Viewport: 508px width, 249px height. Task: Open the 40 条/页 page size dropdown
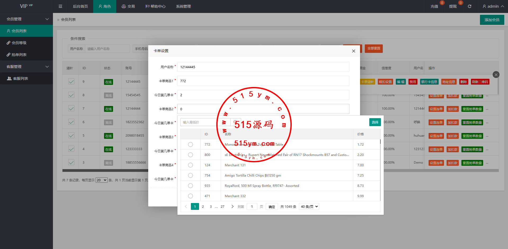pyautogui.click(x=309, y=206)
